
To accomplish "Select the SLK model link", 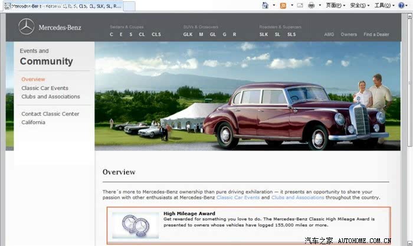I will coord(264,34).
